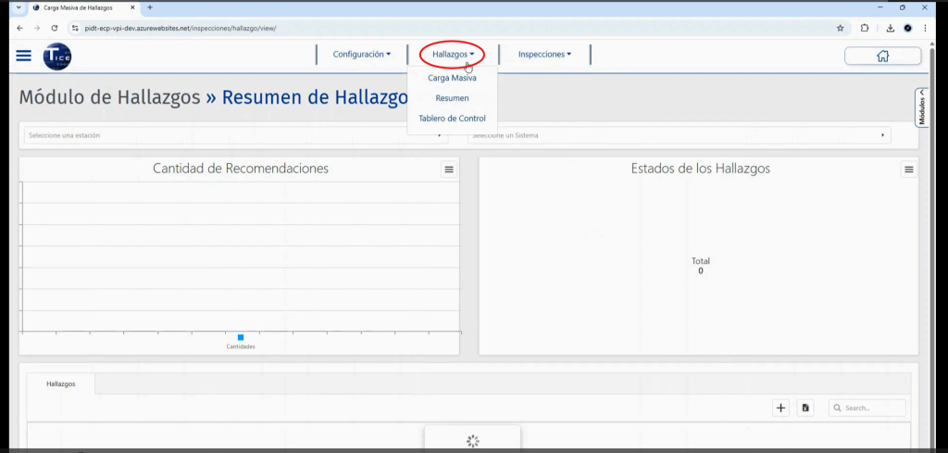948x453 pixels.
Task: Open Estados de los Hallazgos chart menu
Action: point(908,170)
